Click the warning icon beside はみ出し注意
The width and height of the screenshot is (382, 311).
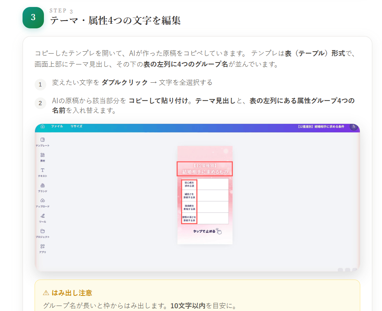(x=46, y=293)
